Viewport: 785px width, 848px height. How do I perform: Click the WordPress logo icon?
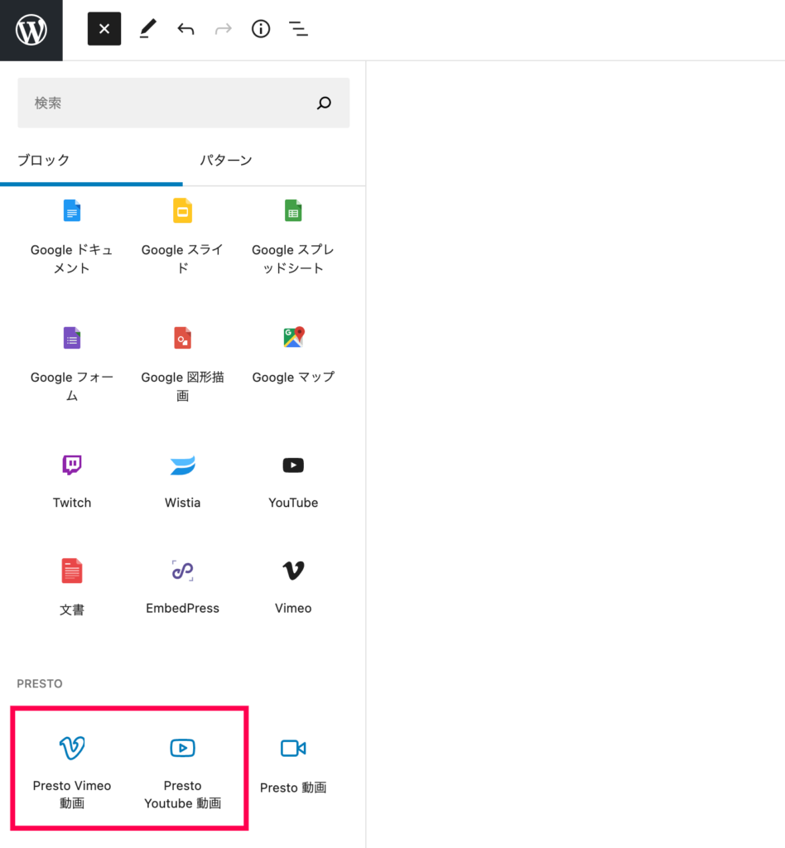pyautogui.click(x=31, y=30)
